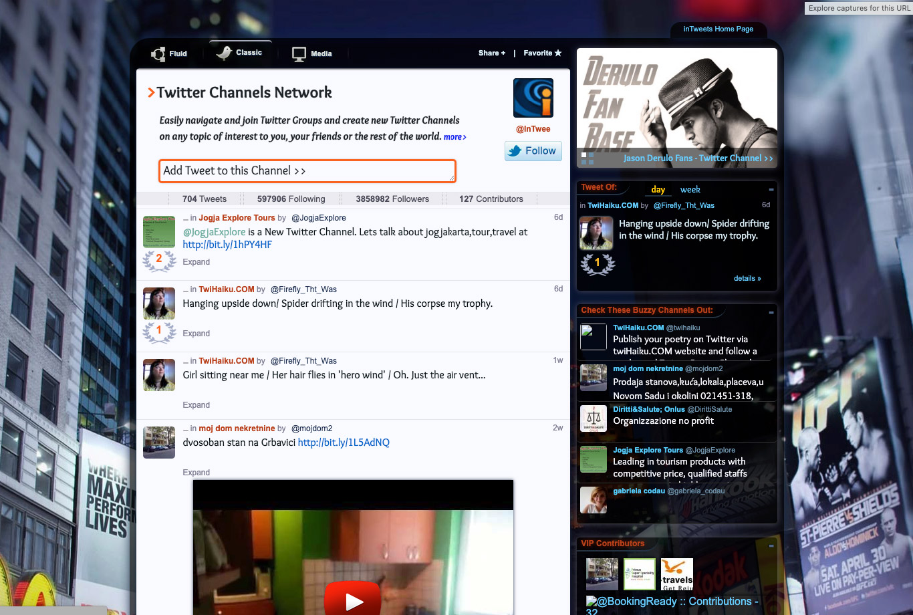This screenshot has width=913, height=615.
Task: Open details link in Tweet Of panel
Action: 747,278
